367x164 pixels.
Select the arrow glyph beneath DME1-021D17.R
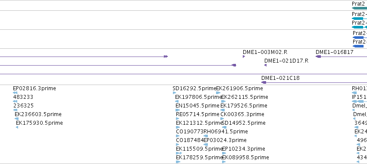(x=265, y=65)
